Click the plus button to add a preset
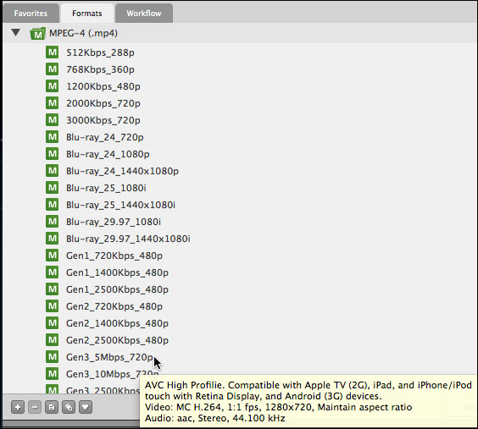Screen dimensions: 478x429 pos(18,407)
